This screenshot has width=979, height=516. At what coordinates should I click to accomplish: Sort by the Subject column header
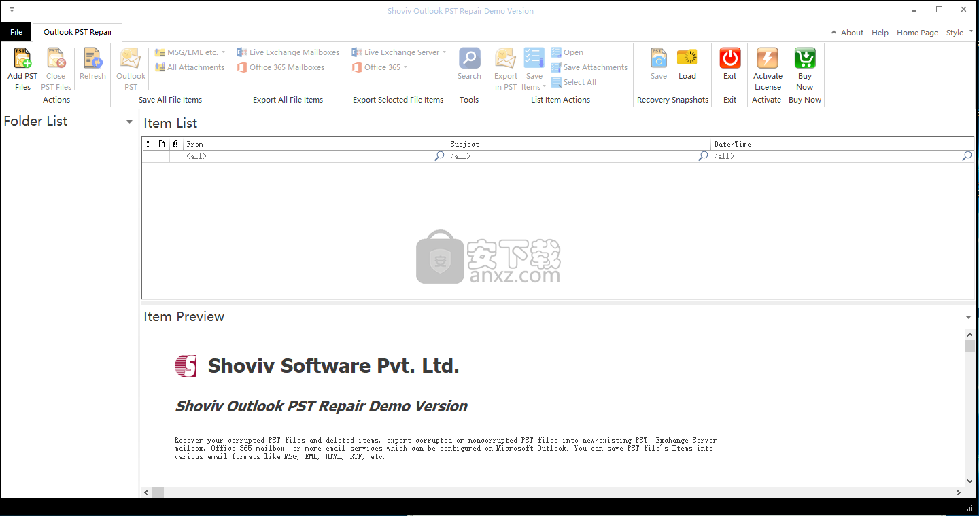tap(579, 144)
